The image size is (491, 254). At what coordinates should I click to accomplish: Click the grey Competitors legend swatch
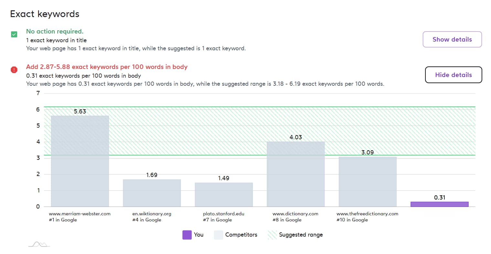click(x=219, y=235)
